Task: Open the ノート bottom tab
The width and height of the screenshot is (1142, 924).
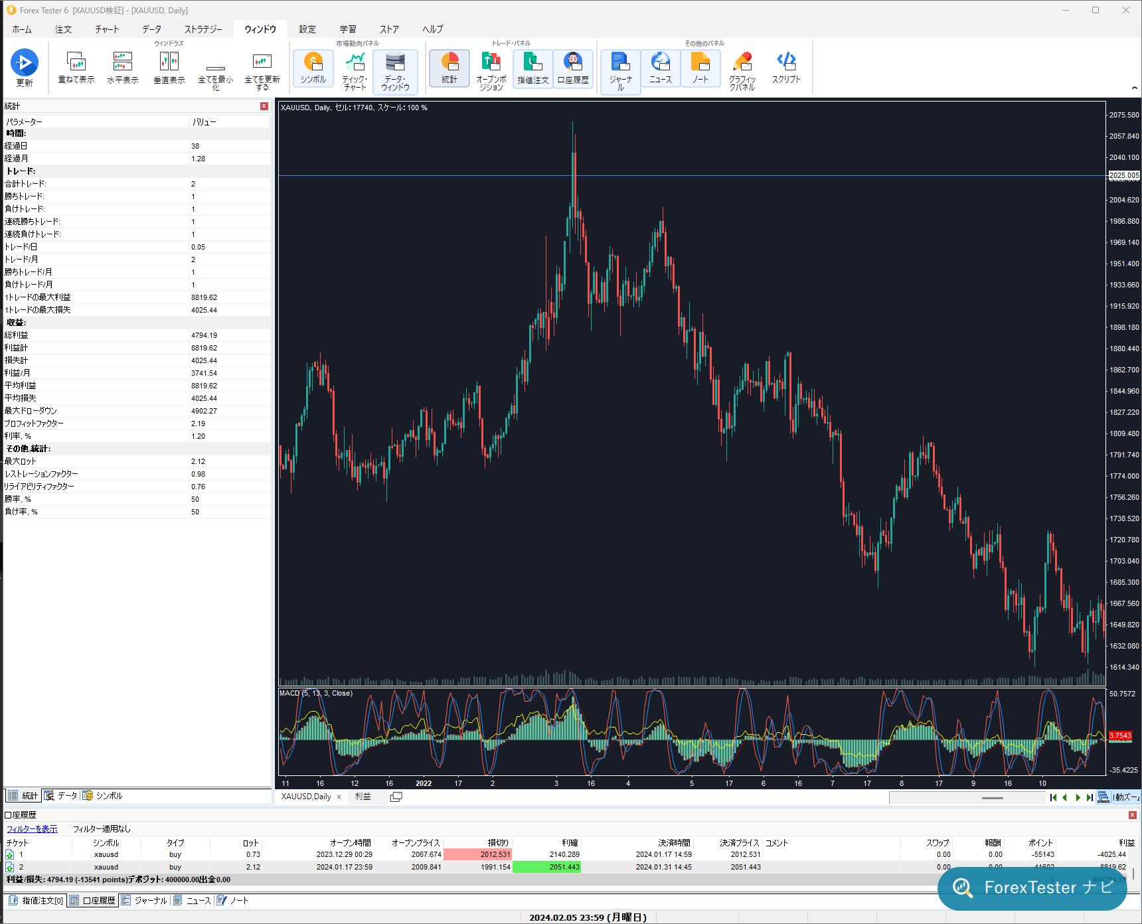Action: click(232, 900)
